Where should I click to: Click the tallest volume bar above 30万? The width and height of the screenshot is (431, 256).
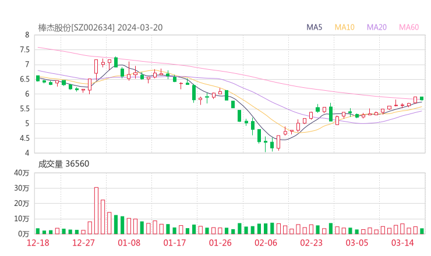pyautogui.click(x=96, y=211)
